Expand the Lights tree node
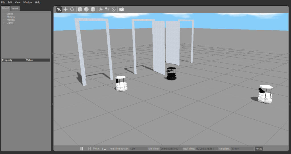Screen dimensions: 291x154 tap(4, 23)
